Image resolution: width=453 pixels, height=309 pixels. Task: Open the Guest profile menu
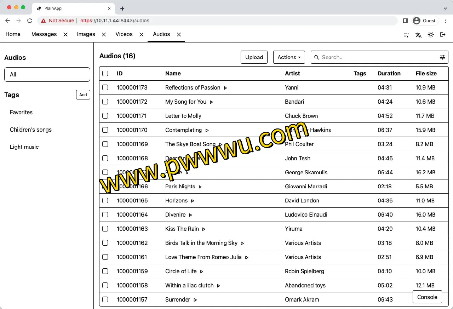pyautogui.click(x=425, y=21)
